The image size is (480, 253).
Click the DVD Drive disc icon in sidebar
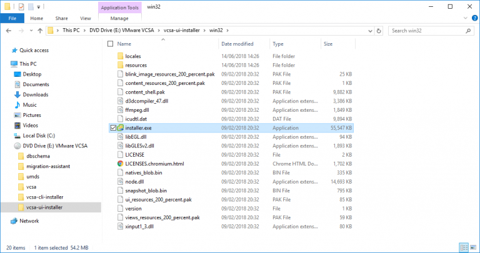[x=17, y=146]
